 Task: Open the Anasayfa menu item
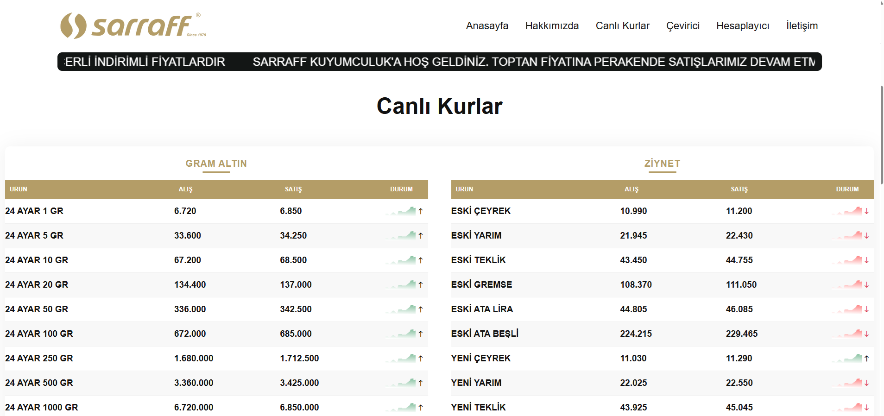487,25
